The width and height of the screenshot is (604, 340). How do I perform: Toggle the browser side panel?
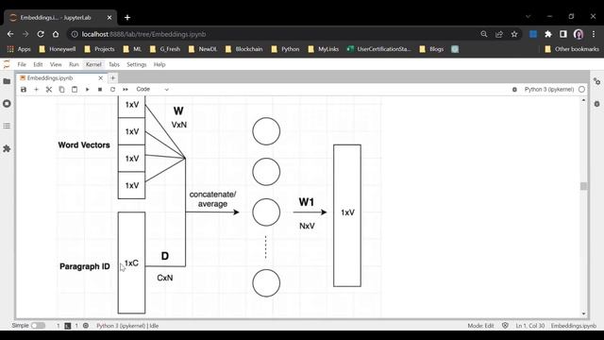(563, 34)
